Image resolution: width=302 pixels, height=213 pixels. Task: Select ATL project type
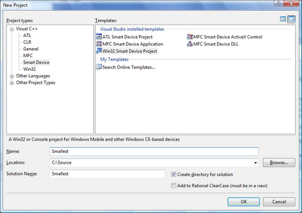pyautogui.click(x=27, y=36)
